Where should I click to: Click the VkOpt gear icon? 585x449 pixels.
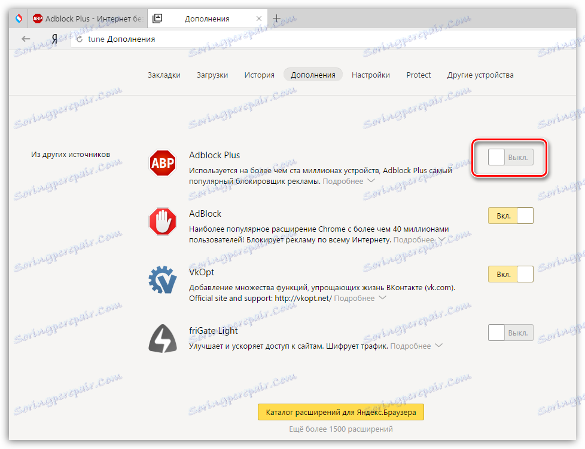pyautogui.click(x=162, y=279)
